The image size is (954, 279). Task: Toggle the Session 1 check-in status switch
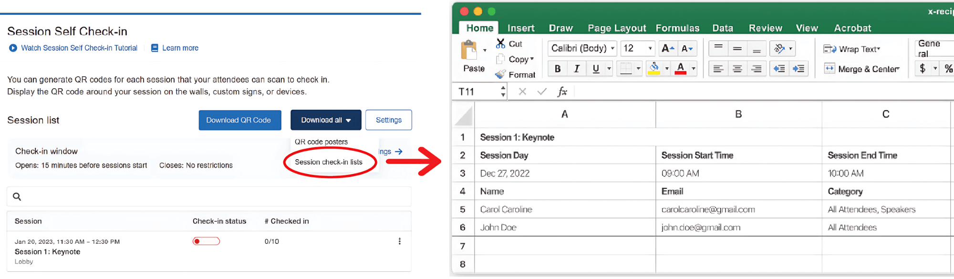[x=206, y=241]
